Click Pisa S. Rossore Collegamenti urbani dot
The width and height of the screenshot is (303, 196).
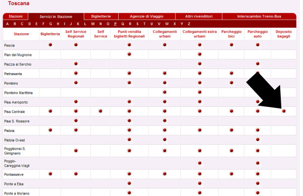point(165,120)
